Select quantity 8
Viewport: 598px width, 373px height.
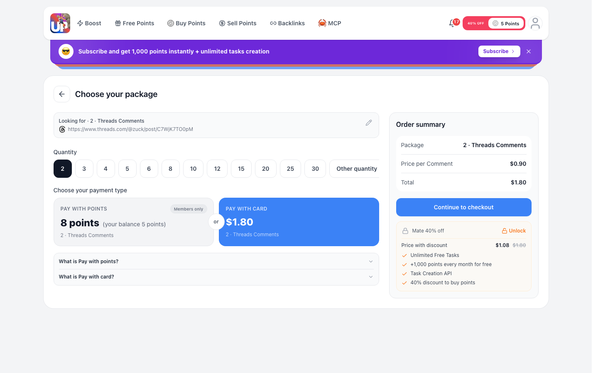tap(171, 169)
